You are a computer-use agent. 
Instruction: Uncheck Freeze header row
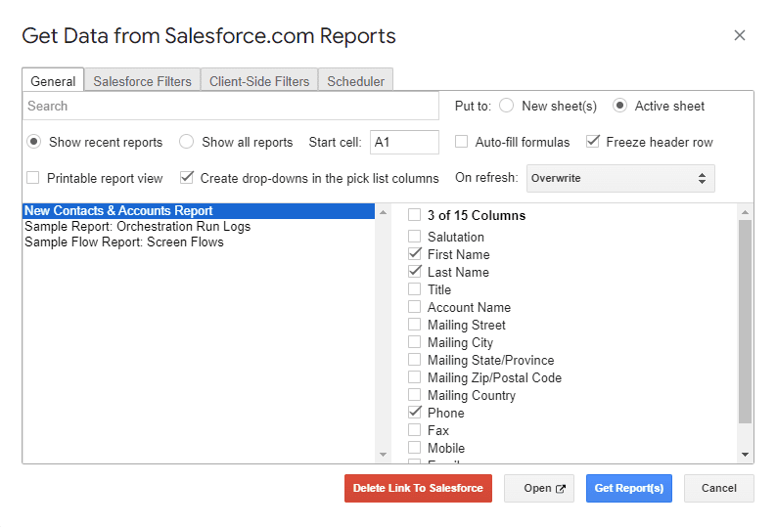[593, 142]
